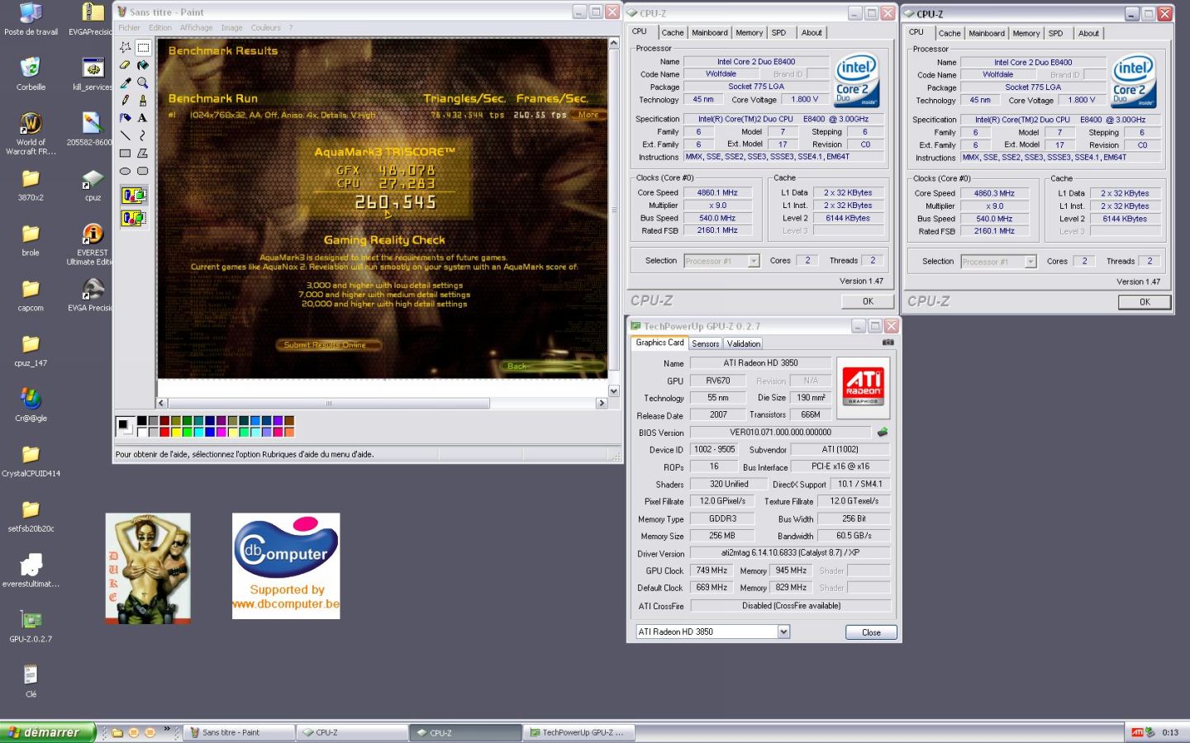Click the BIOS Version field in GPU-Z
The width and height of the screenshot is (1190, 743).
(780, 432)
